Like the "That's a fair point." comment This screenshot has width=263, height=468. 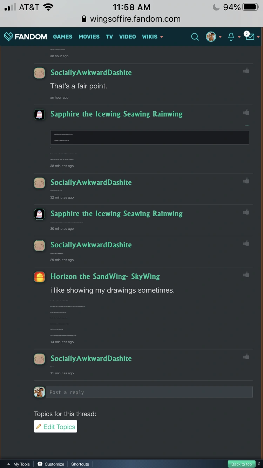point(247,71)
